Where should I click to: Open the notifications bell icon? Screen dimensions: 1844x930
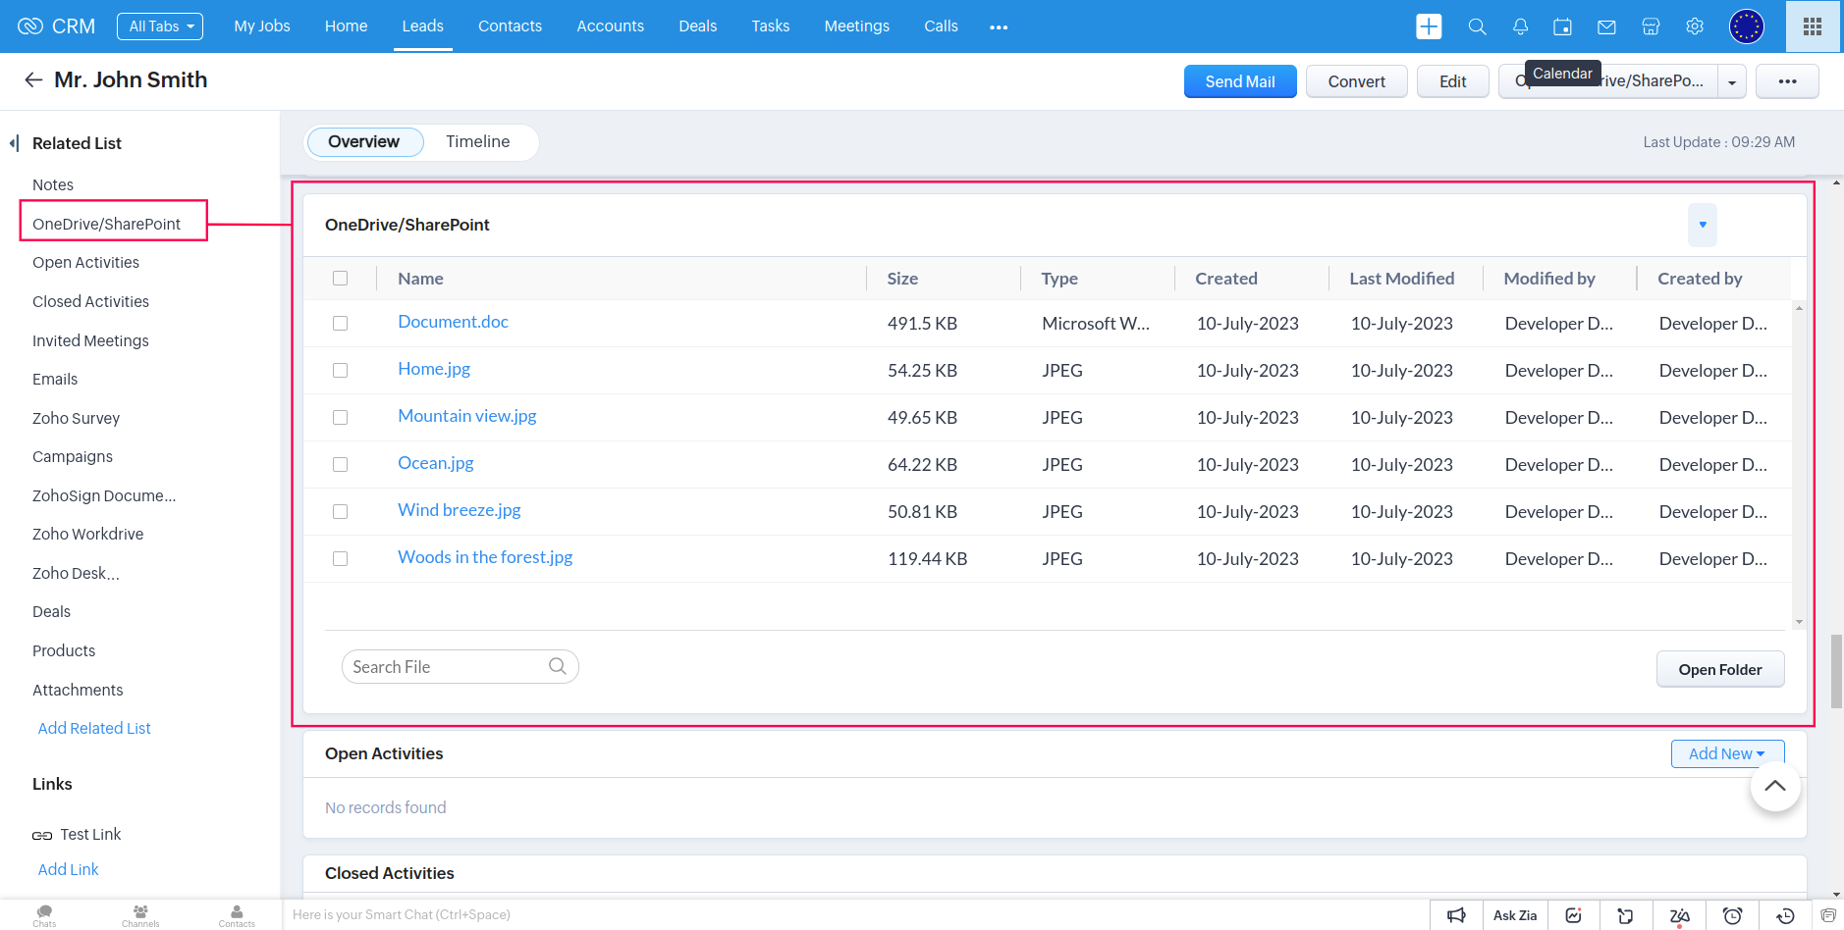pyautogui.click(x=1520, y=26)
